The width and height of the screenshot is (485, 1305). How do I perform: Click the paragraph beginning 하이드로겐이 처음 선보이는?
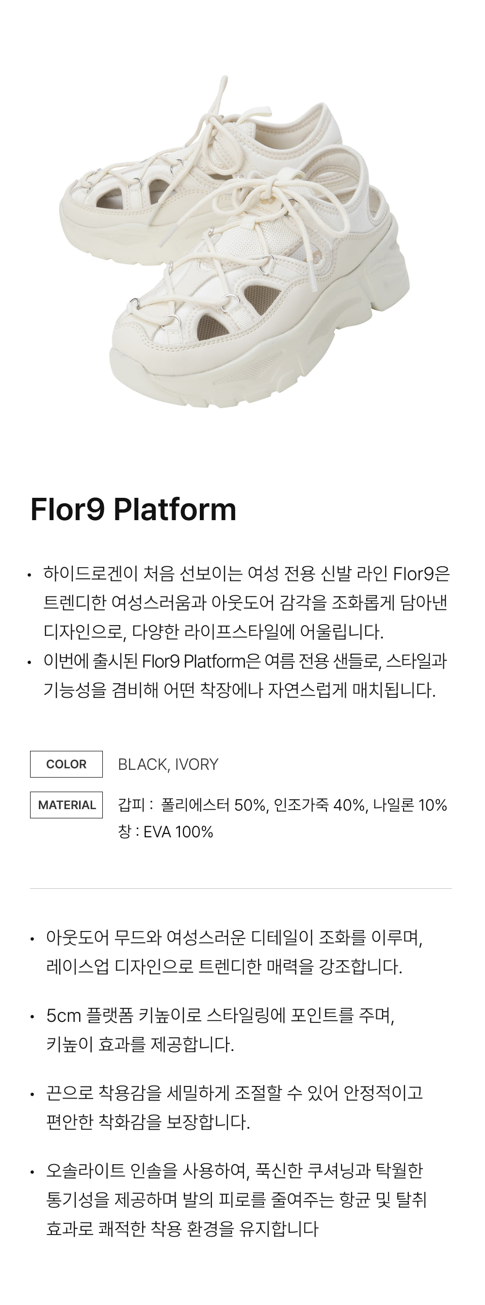pyautogui.click(x=246, y=603)
